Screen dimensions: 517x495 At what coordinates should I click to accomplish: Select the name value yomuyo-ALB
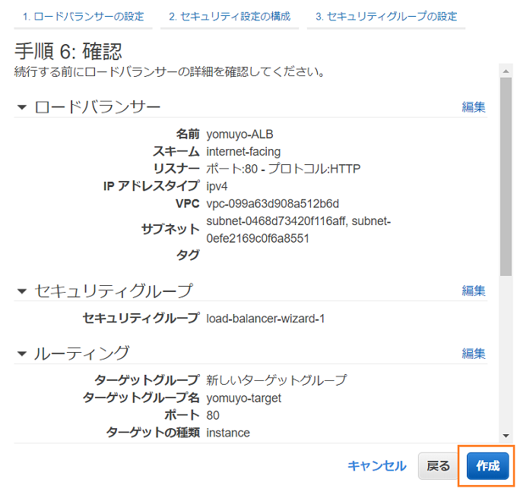(239, 135)
